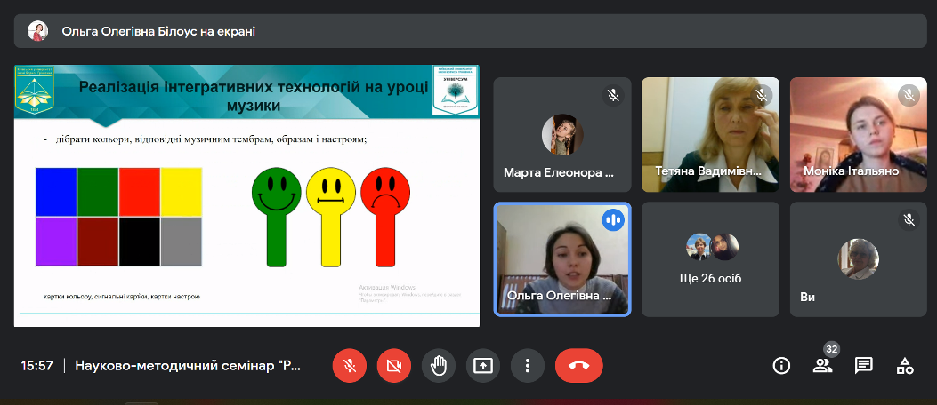
Task: Click the round avatar in the 'Ви' tile
Action: click(859, 258)
